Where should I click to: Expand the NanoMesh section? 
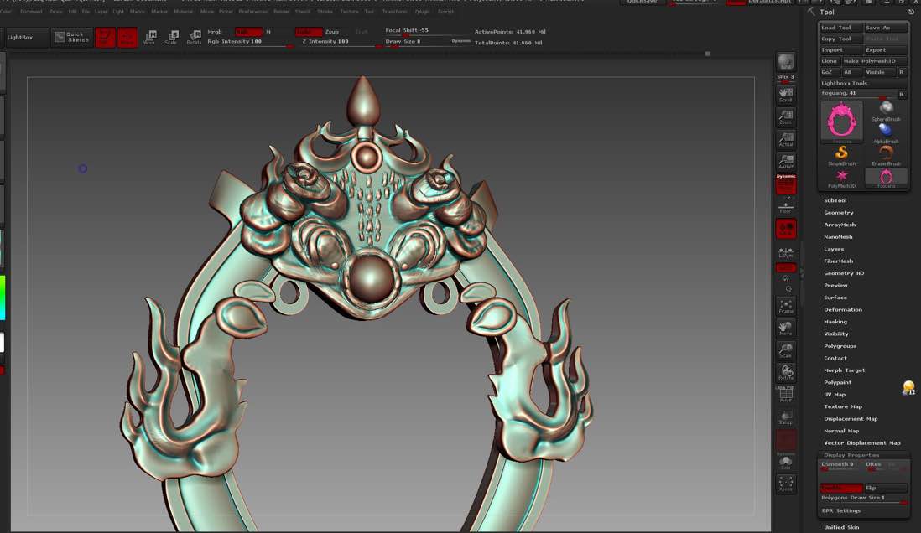tap(838, 236)
